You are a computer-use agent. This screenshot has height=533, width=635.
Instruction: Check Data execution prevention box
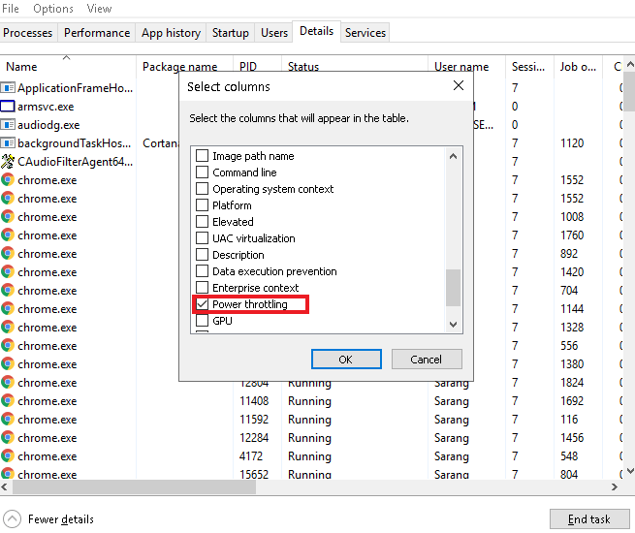click(202, 271)
